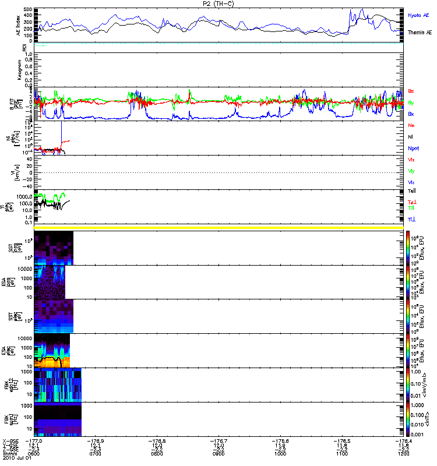Click the ESA ions Eflux color bar
This screenshot has height=466, width=437.
tap(408, 283)
